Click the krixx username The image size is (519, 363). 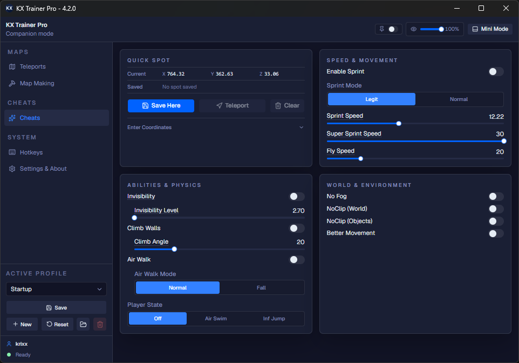(22, 344)
